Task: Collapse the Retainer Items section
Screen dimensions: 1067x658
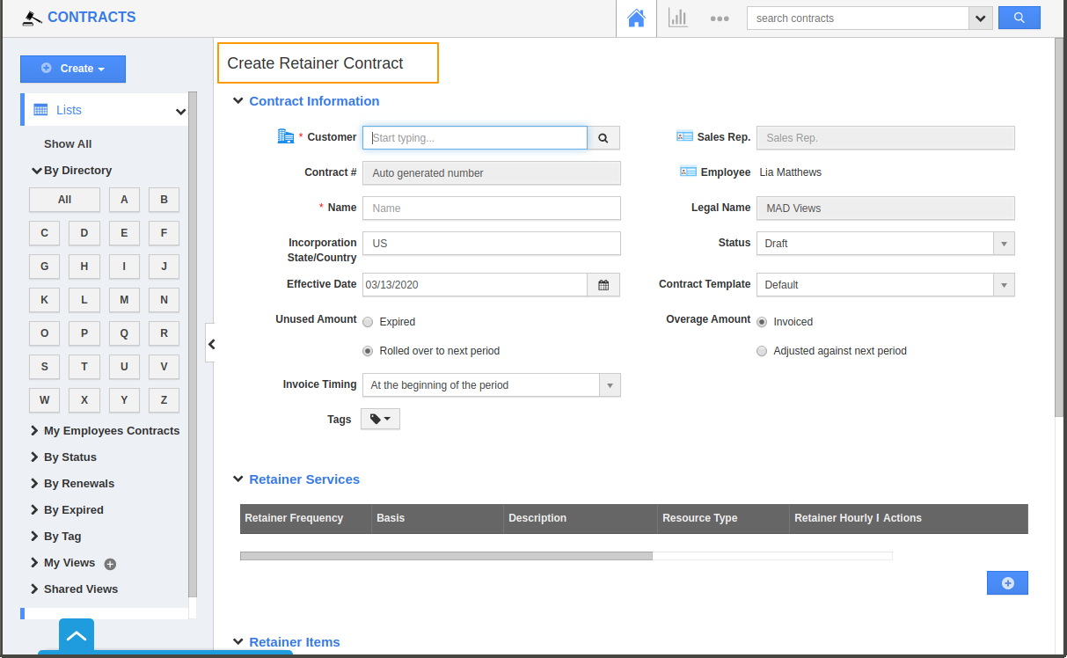Action: (238, 642)
